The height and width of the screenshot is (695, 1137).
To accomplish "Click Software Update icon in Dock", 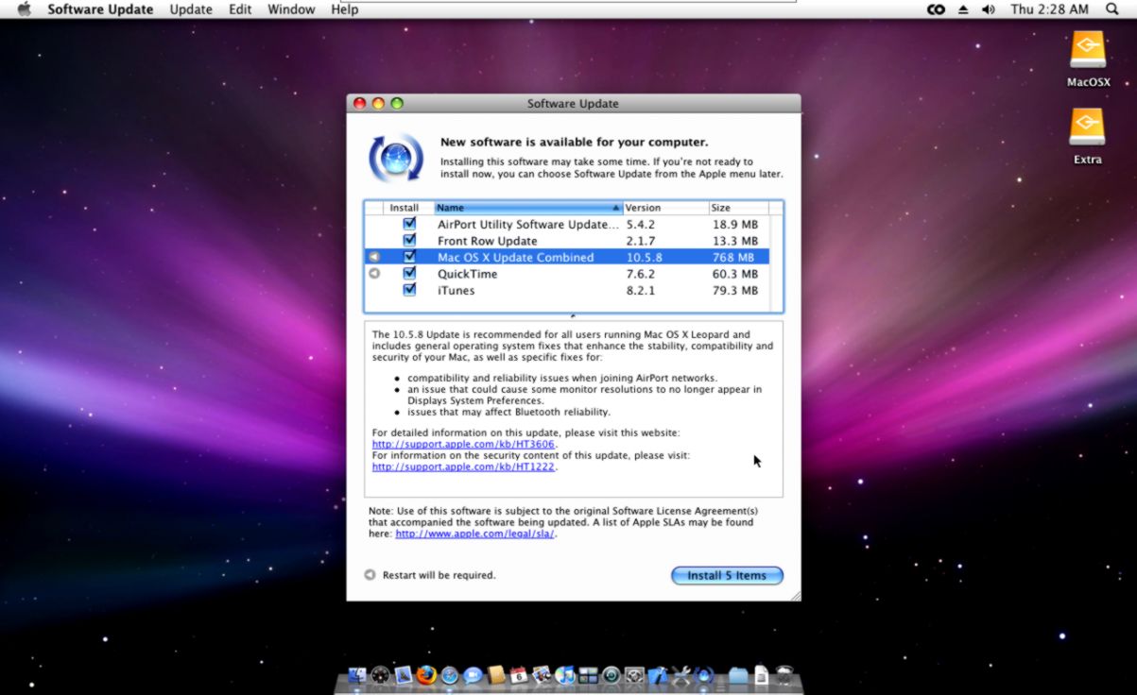I will coord(703,675).
